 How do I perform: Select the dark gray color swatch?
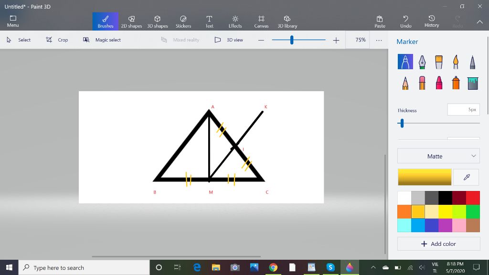(x=432, y=198)
